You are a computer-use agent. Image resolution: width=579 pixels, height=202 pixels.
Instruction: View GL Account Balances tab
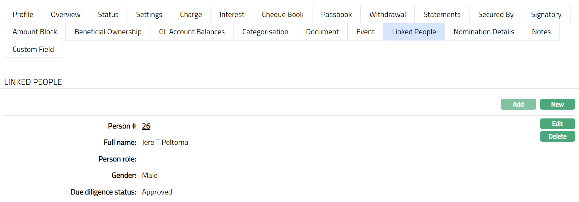(192, 32)
